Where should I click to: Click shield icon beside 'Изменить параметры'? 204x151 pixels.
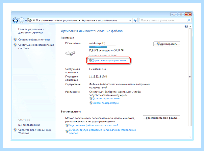(91, 103)
